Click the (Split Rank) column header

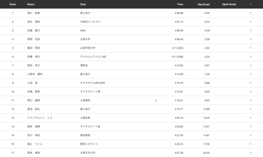pos(229,4)
